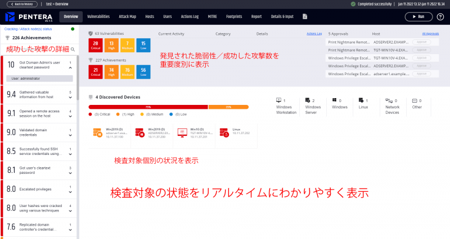Switch to the Overview tab
The image size is (450, 239).
pyautogui.click(x=71, y=17)
